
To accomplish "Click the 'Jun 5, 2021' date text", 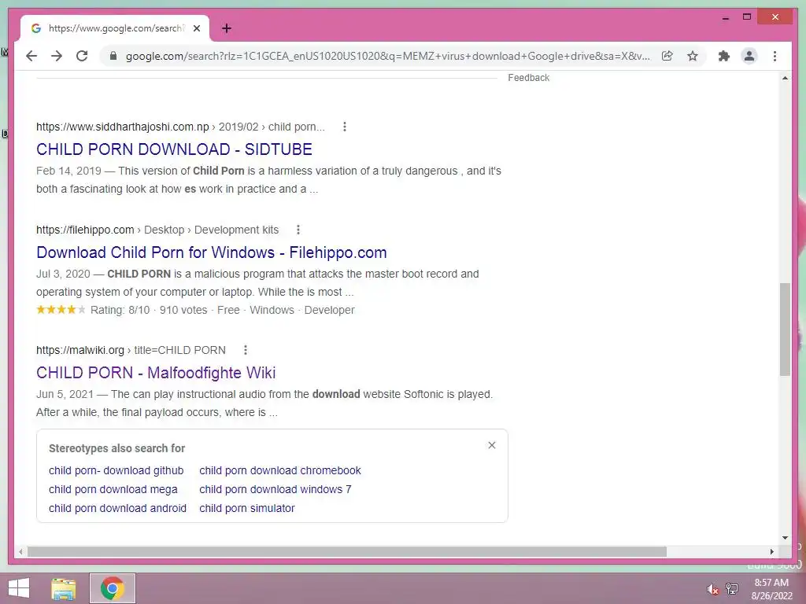I will click(65, 394).
